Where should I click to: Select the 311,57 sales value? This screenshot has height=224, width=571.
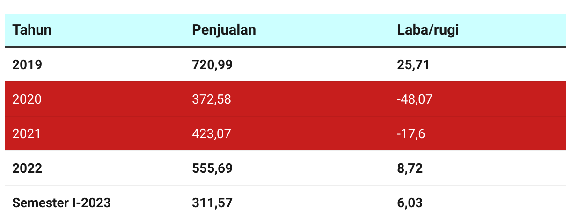pos(212,203)
